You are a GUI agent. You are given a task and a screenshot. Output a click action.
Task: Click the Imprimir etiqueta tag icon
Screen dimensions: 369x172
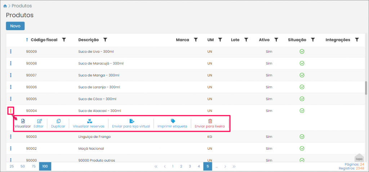coord(173,121)
